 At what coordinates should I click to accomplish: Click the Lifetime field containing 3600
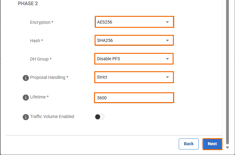pos(134,98)
